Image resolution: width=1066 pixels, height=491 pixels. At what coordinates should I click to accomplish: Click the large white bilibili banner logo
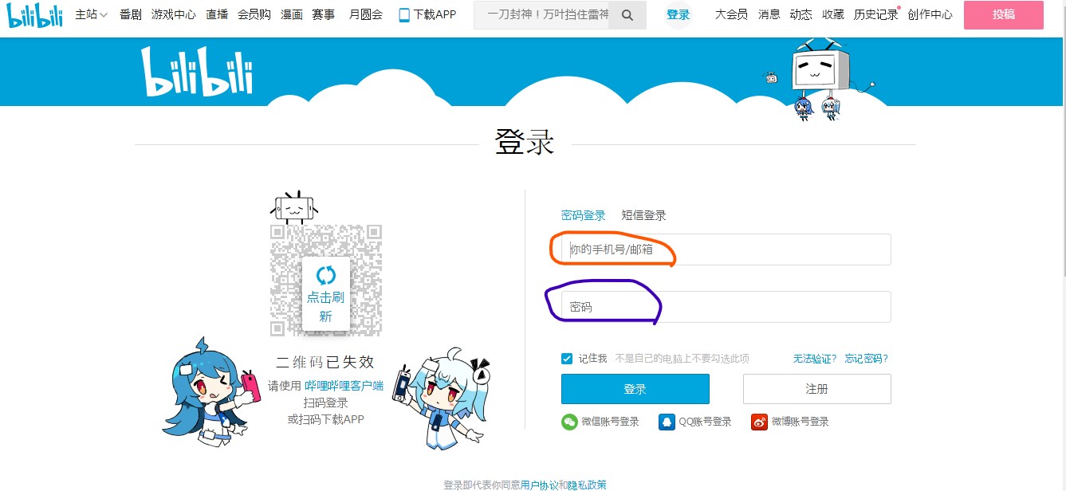coord(197,72)
